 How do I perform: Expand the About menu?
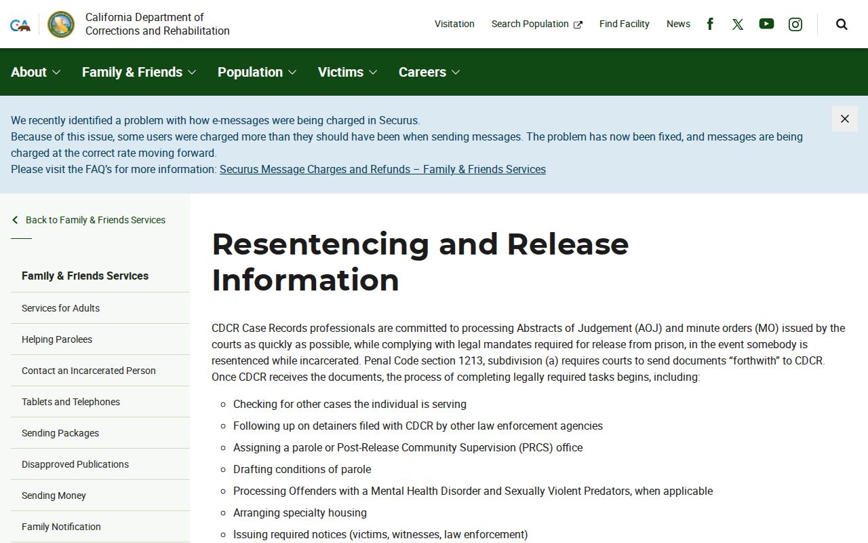(x=35, y=72)
